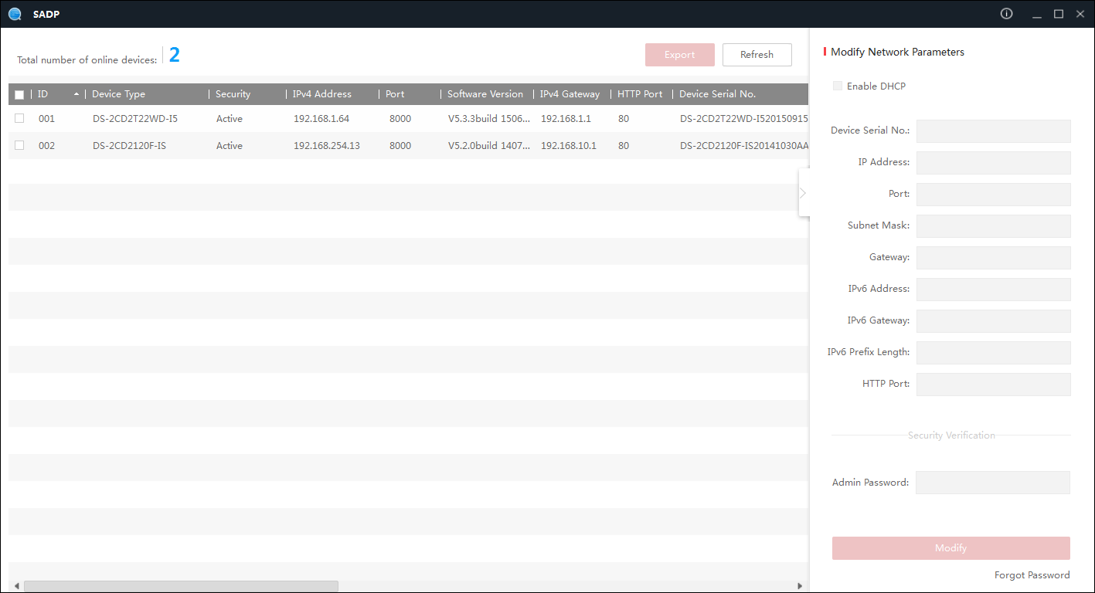1095x593 pixels.
Task: Refresh the online device list
Action: (x=757, y=54)
